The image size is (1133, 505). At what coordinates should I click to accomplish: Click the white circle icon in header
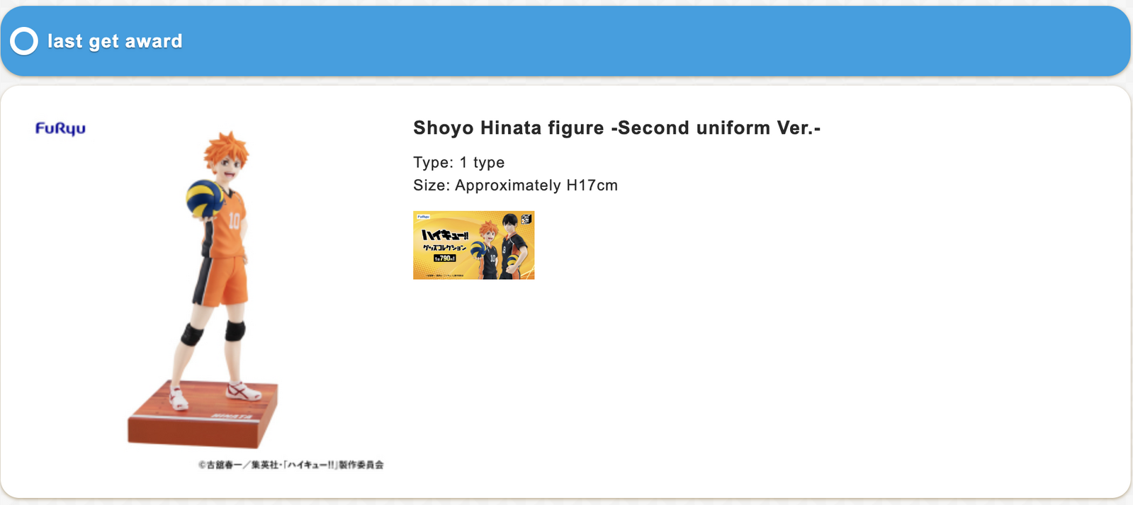pyautogui.click(x=24, y=41)
